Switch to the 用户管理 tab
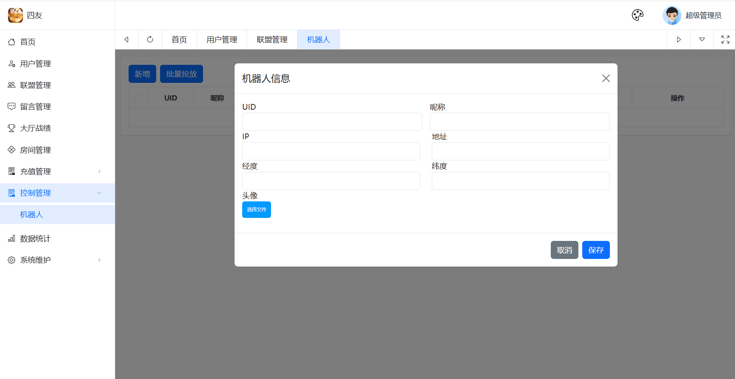735x379 pixels. pyautogui.click(x=221, y=40)
